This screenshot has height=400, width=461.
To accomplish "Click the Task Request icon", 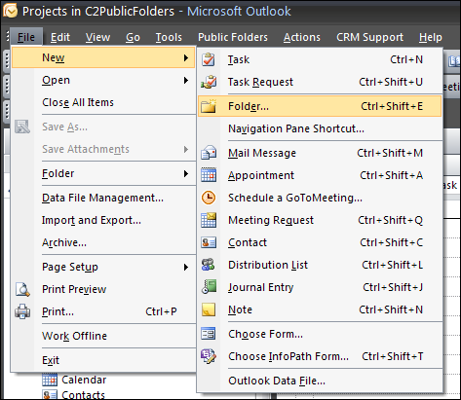I will [209, 82].
